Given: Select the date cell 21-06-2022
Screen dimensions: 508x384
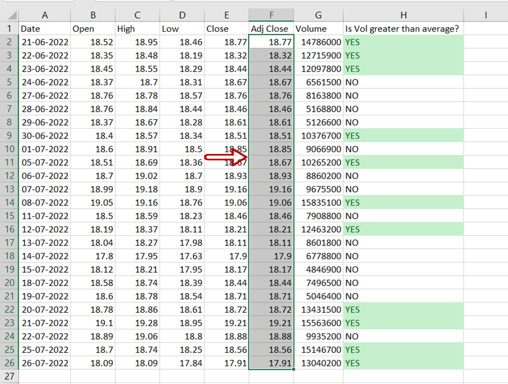Looking at the screenshot, I should [45, 42].
